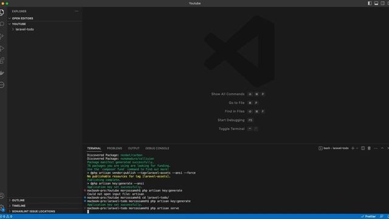Open the Explorer view in activity bar
Viewport: 389px width, 219px height.
click(x=2, y=12)
